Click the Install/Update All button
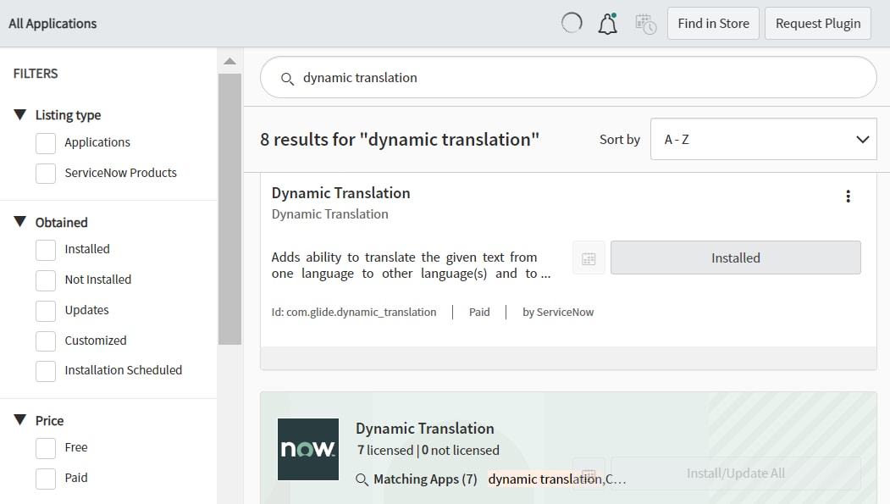This screenshot has width=890, height=504. (x=736, y=474)
